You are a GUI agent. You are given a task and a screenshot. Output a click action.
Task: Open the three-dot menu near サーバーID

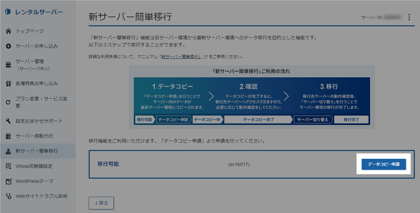pyautogui.click(x=409, y=17)
